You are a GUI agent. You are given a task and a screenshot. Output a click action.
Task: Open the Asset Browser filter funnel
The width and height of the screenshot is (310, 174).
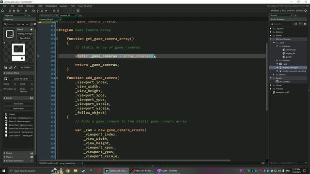click(x=300, y=24)
